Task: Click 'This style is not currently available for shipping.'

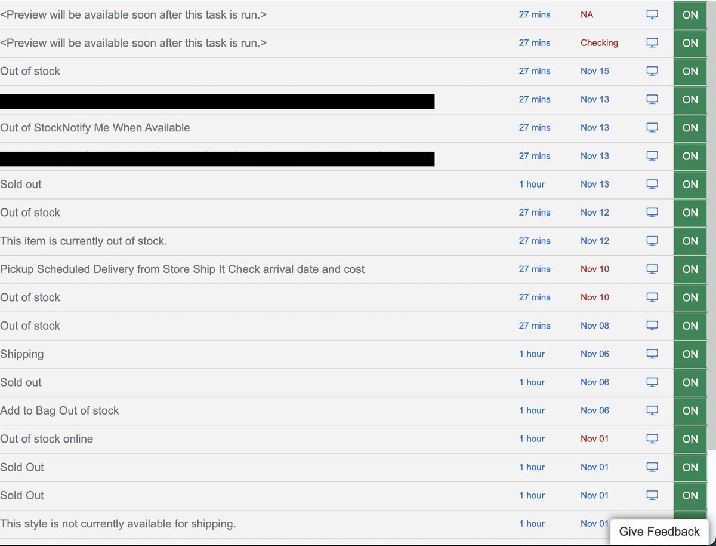Action: pyautogui.click(x=118, y=524)
